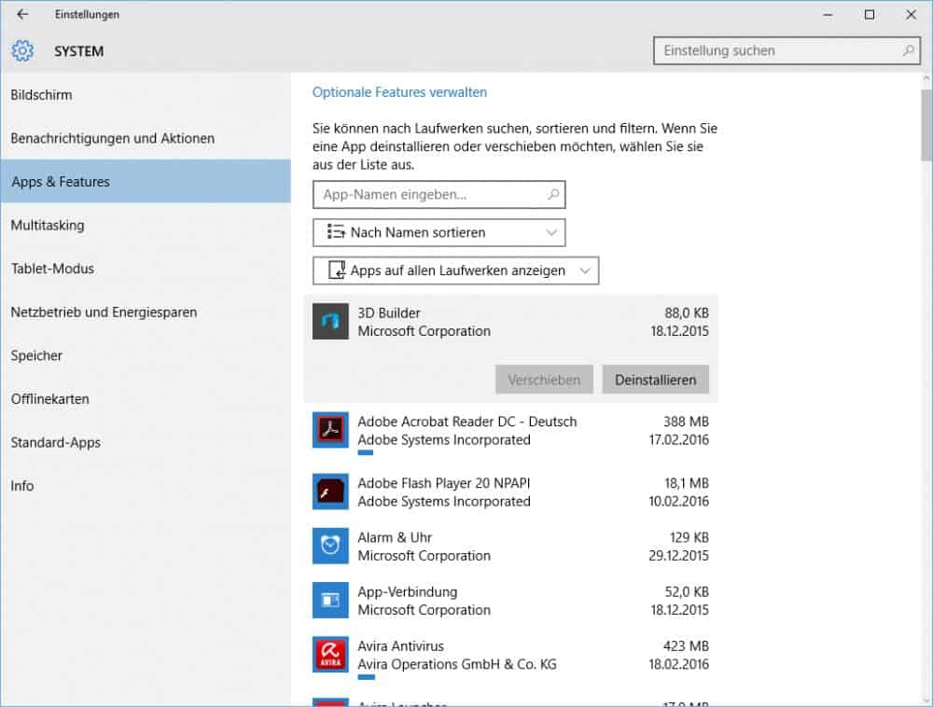Image resolution: width=933 pixels, height=707 pixels.
Task: Select the Alarm & Uhr entry
Action: (x=510, y=546)
